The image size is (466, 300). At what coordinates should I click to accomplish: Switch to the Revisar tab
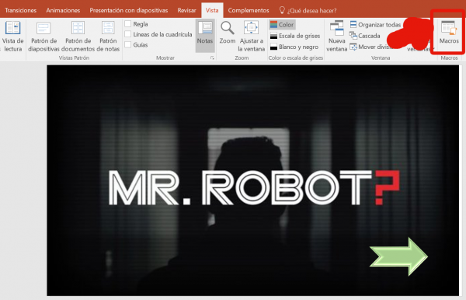pyautogui.click(x=186, y=10)
